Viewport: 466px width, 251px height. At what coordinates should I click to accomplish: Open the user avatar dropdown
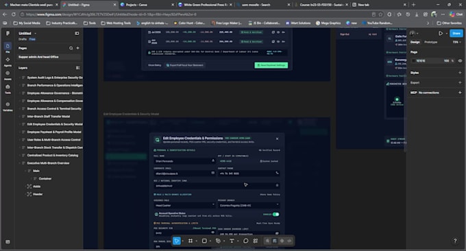coord(414,34)
